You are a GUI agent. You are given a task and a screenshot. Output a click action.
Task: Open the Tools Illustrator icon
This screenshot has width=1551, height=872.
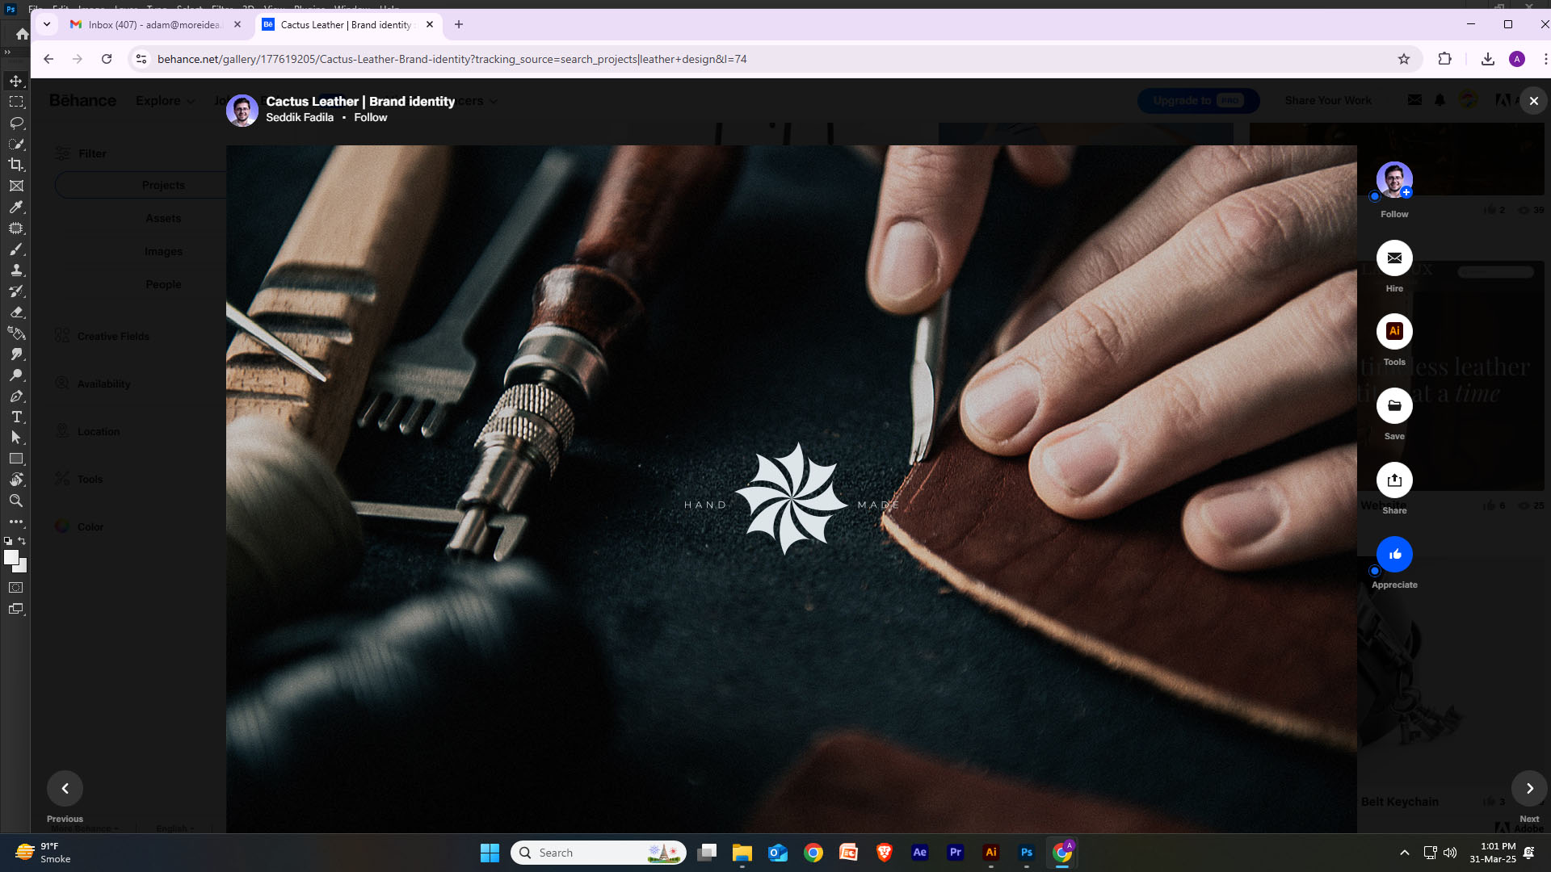click(x=1394, y=331)
